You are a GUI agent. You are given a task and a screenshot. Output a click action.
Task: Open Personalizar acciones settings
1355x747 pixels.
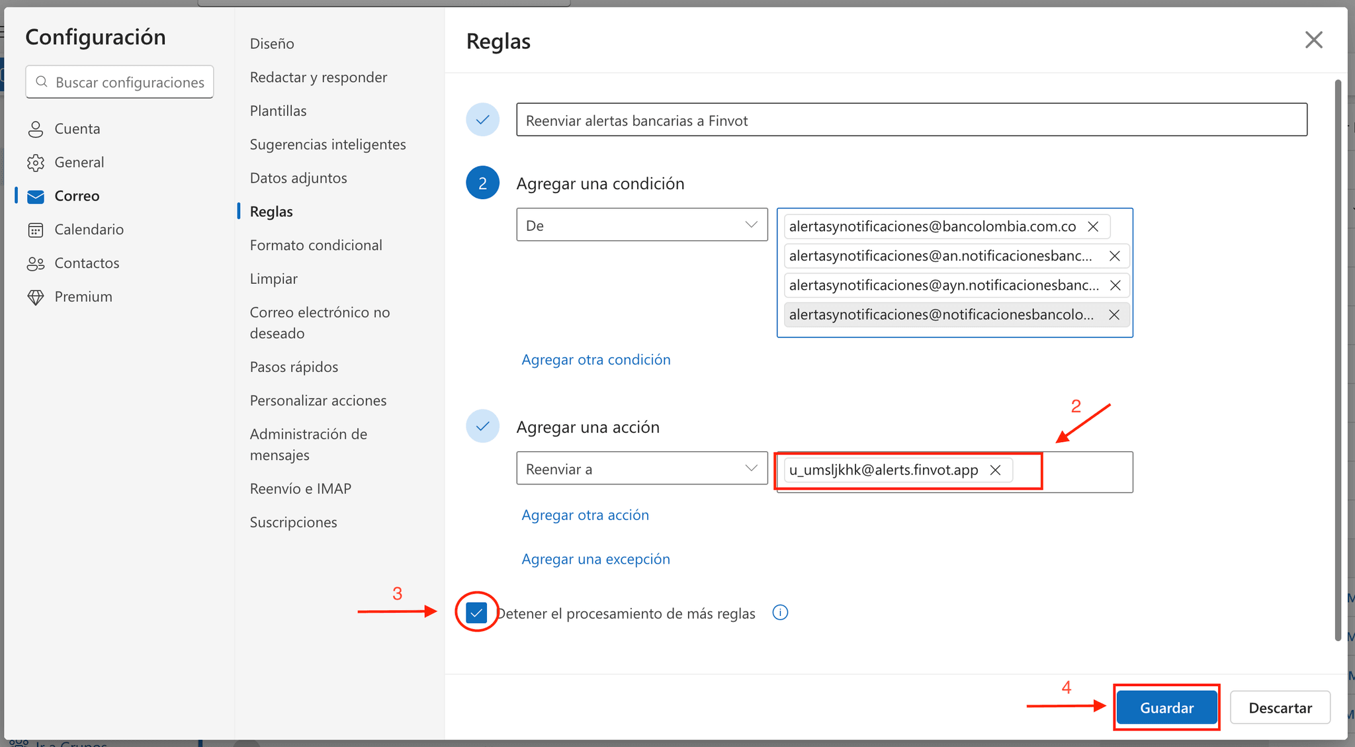tap(318, 401)
